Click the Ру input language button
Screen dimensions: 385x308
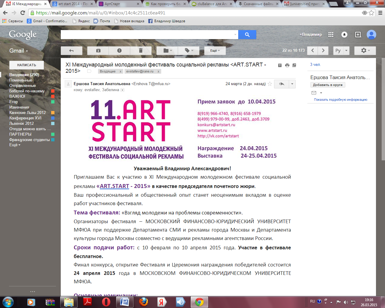338,51
